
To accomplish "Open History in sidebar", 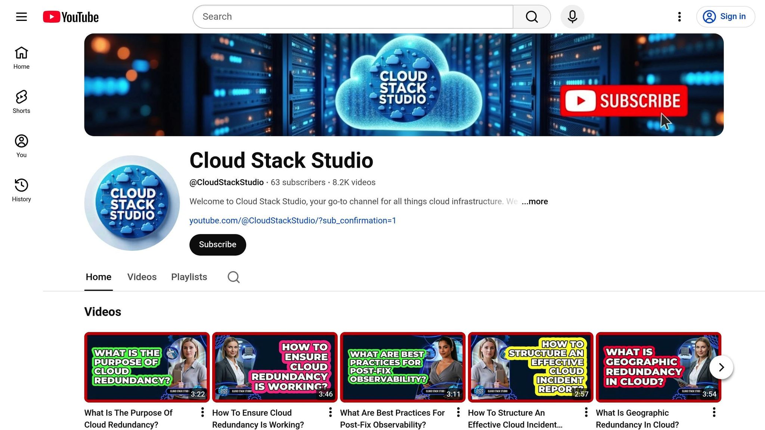I will [21, 190].
